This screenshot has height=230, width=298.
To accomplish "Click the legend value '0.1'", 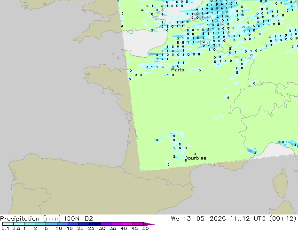I will (x=5, y=228).
